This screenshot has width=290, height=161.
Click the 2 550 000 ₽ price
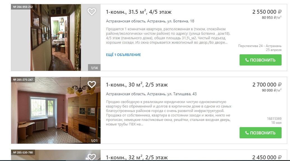(x=267, y=12)
